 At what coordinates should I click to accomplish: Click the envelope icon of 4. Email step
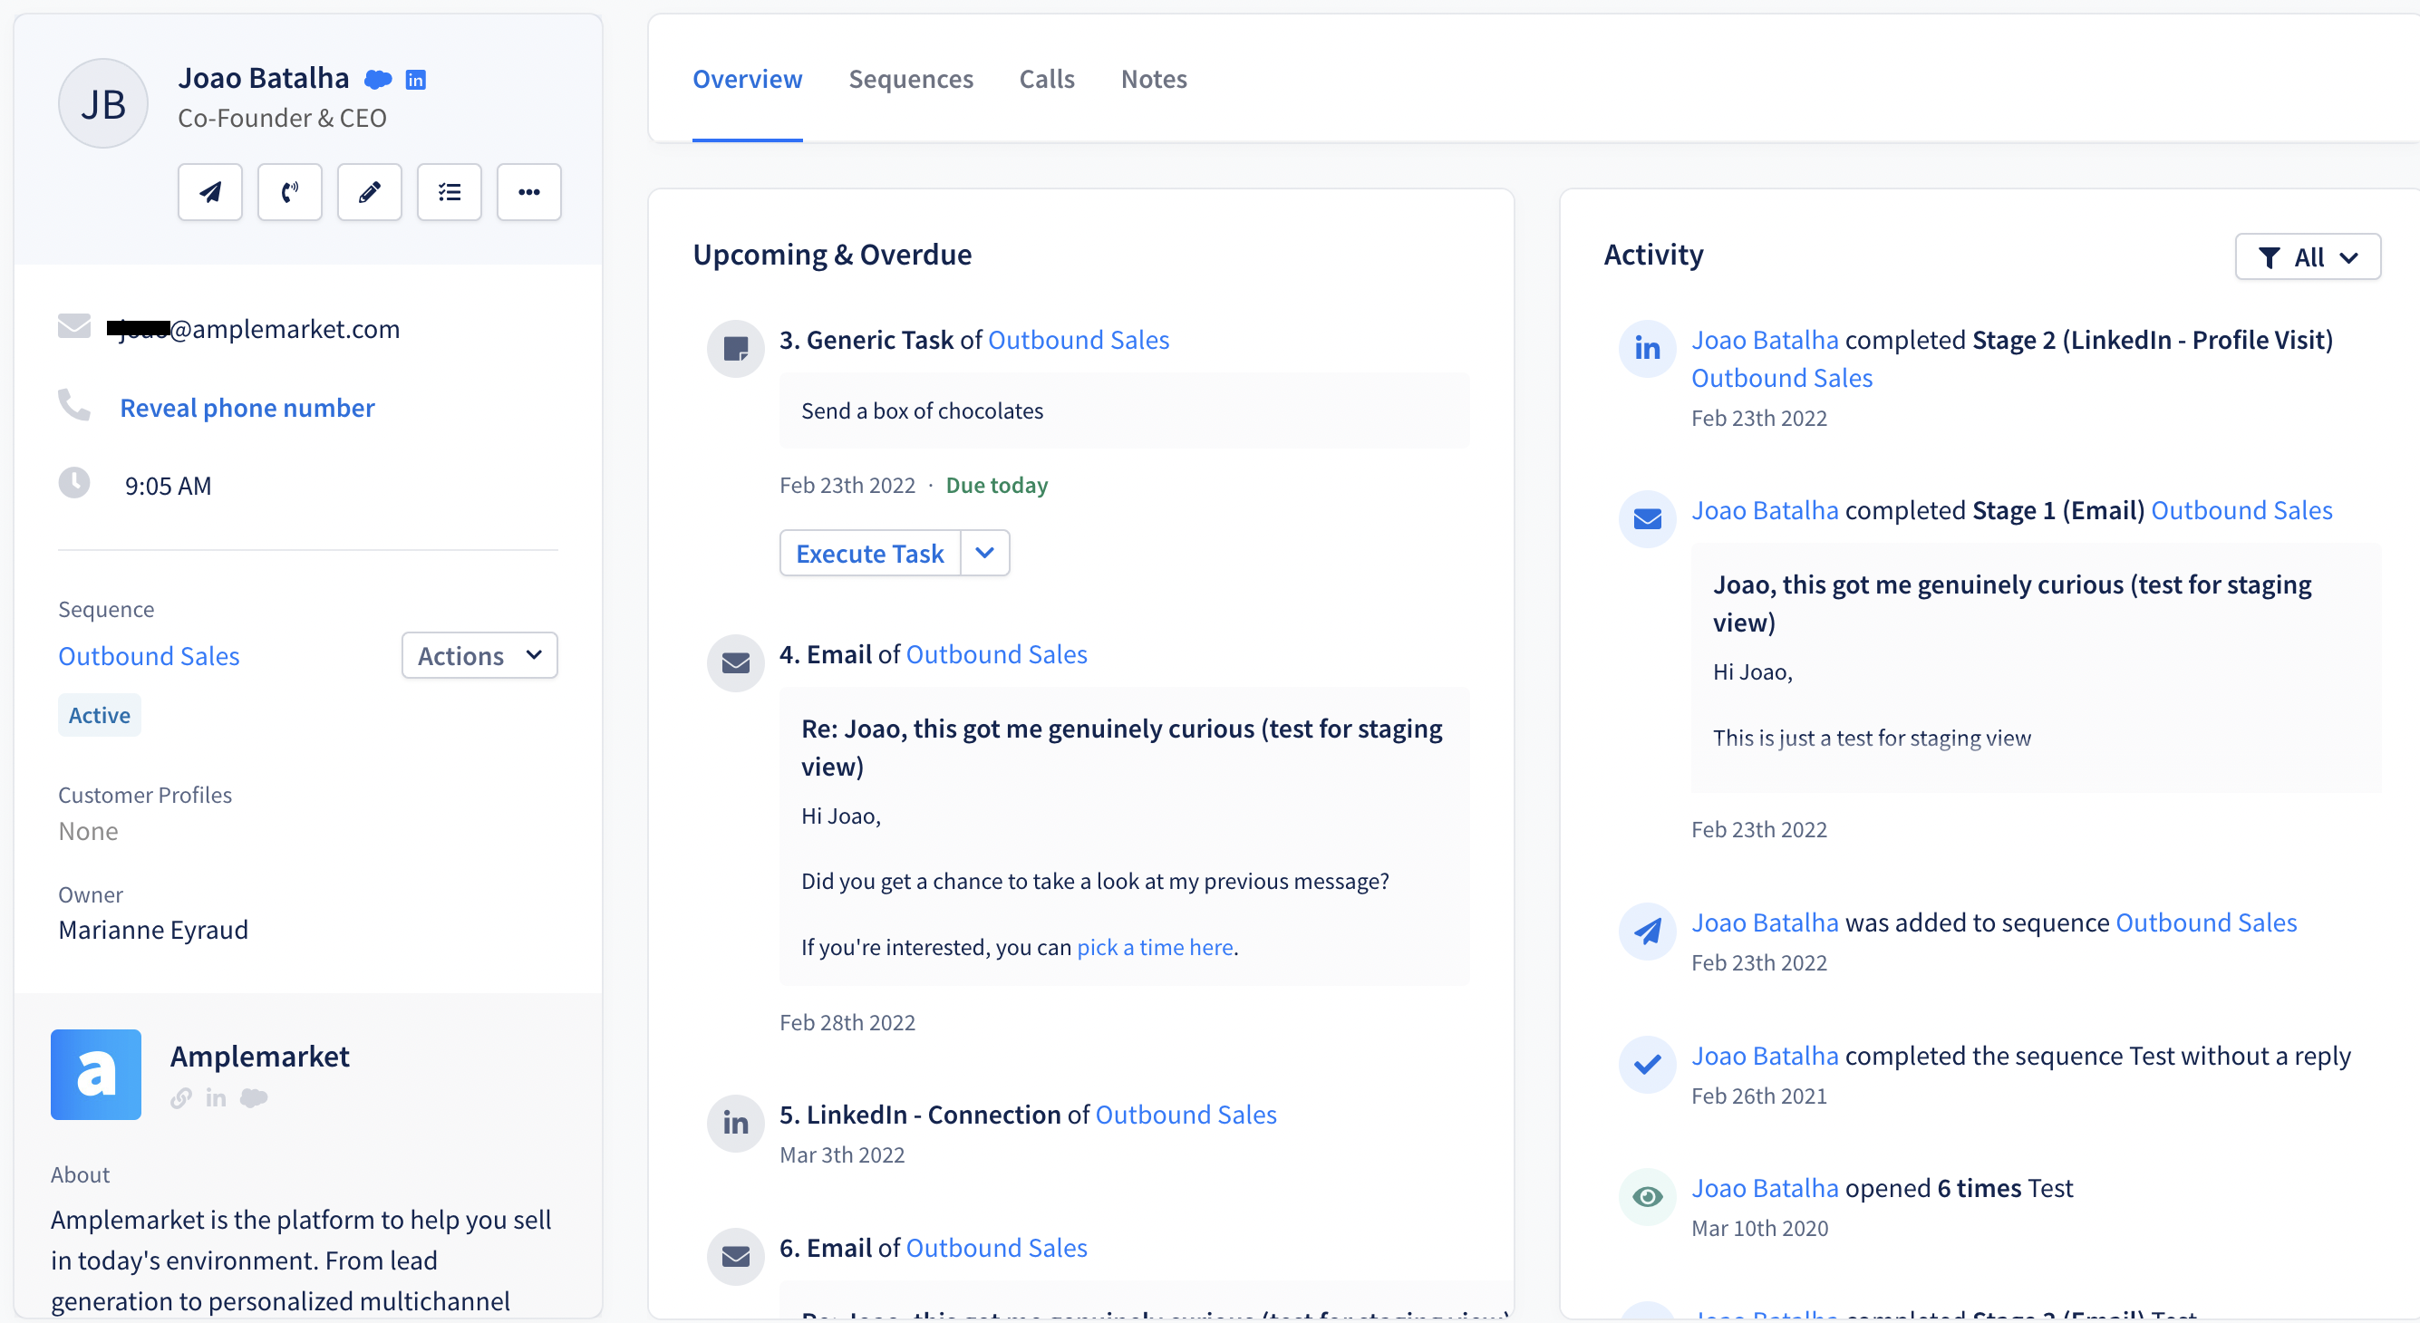pos(736,663)
